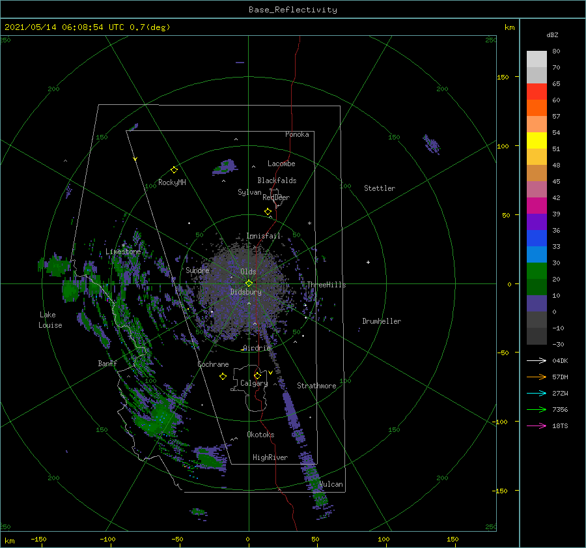
Task: Click the Sundre label
Action: coord(197,270)
